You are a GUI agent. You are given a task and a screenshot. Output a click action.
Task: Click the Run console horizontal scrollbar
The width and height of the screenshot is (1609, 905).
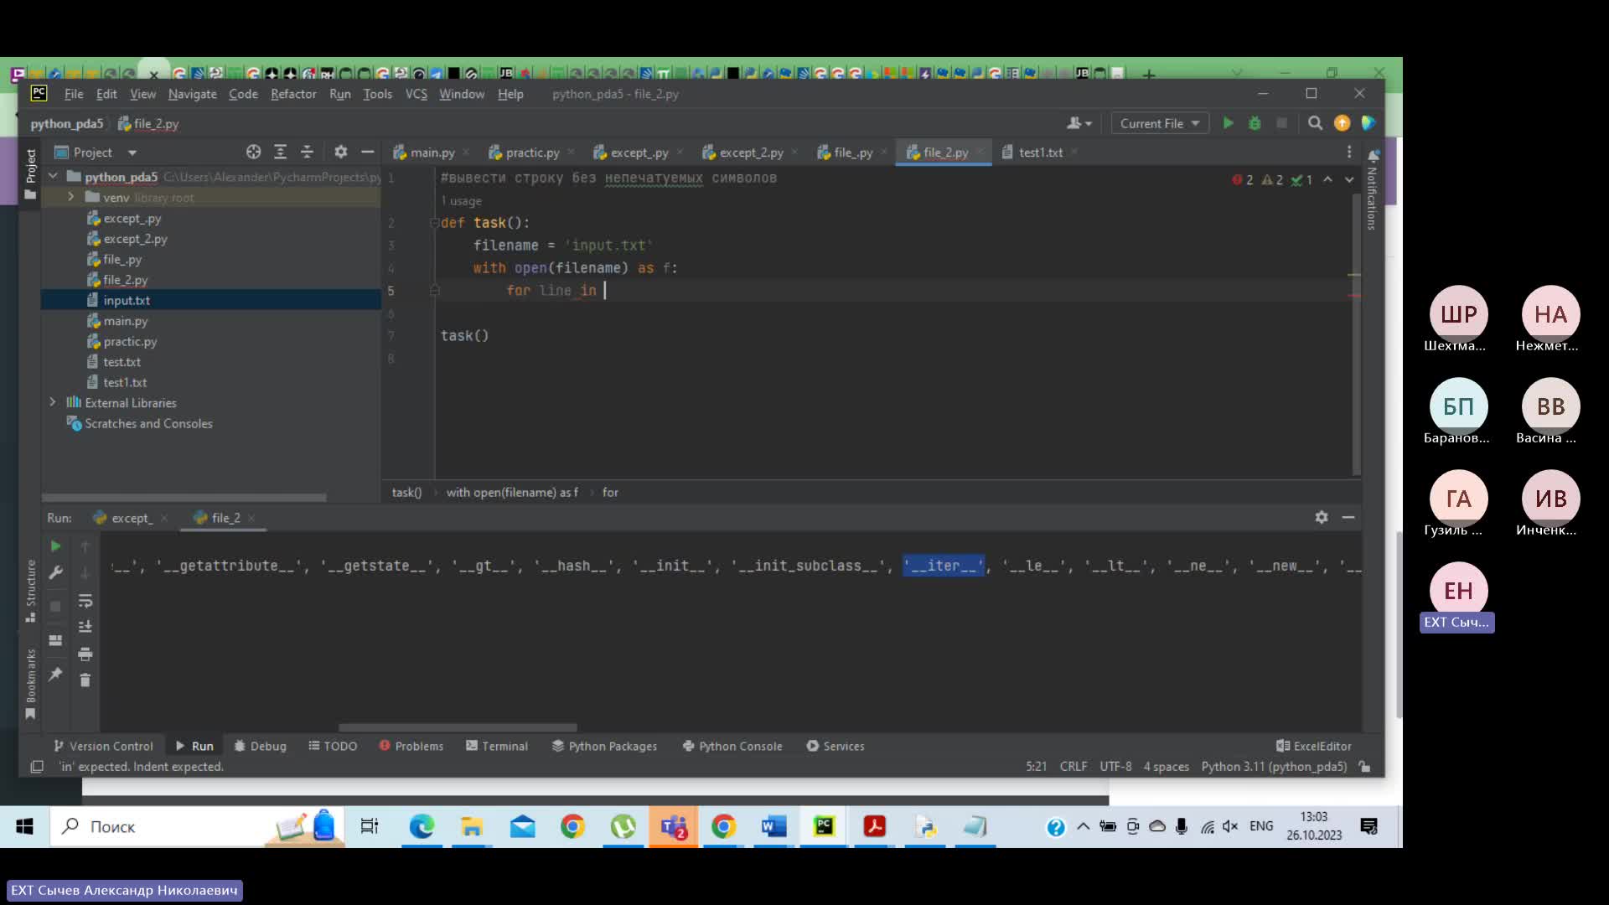(458, 727)
